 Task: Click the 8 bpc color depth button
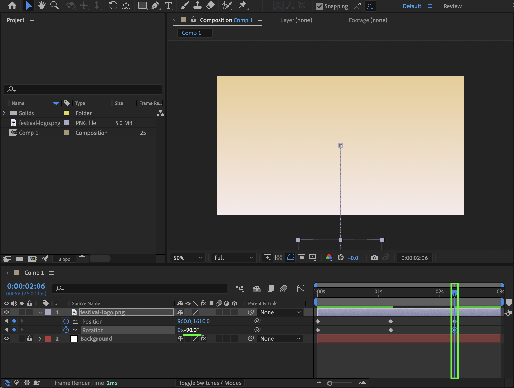point(64,259)
